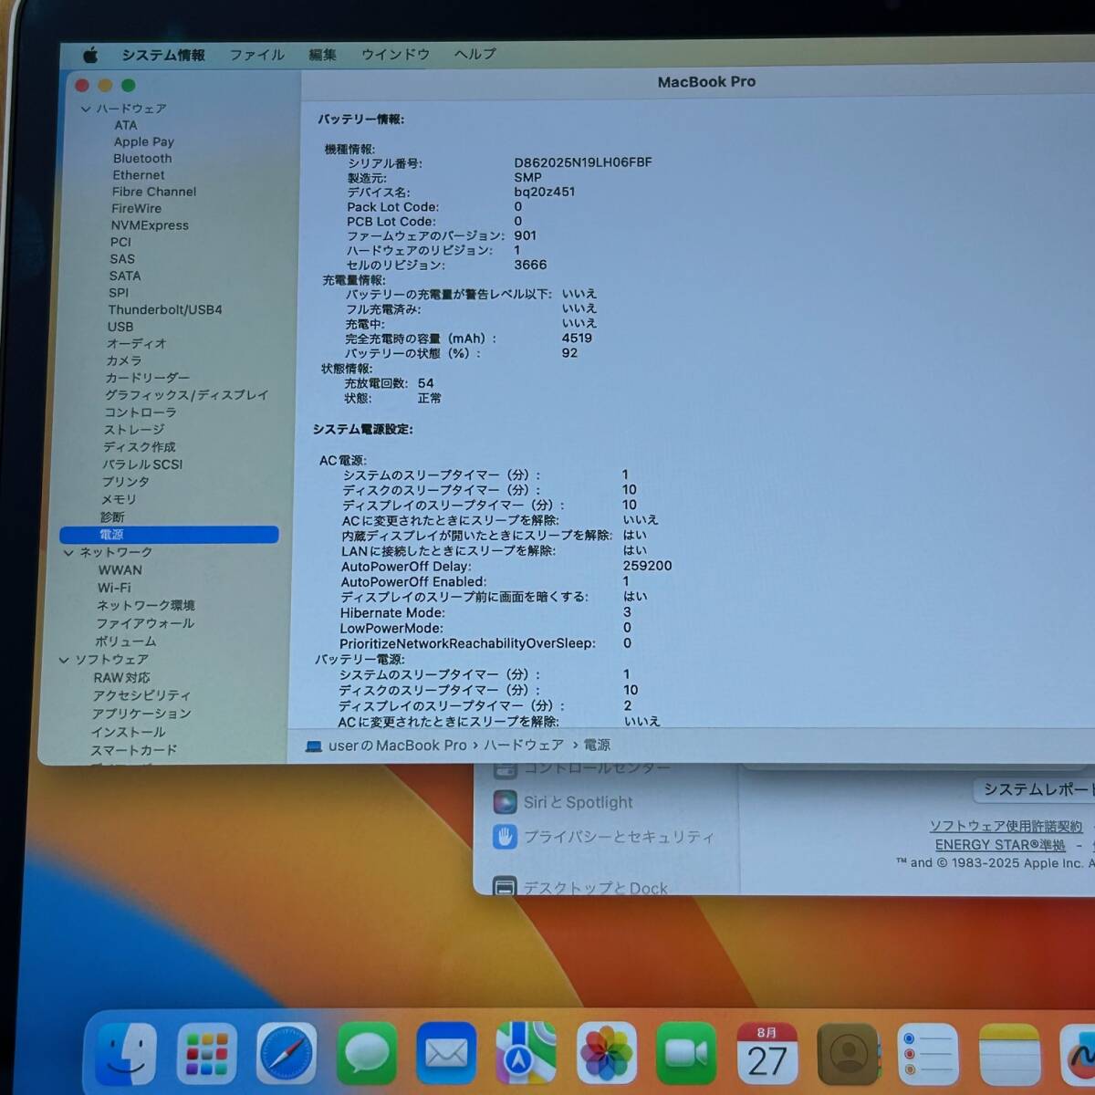Screen dimensions: 1095x1095
Task: Open the ウインドウ menu
Action: (395, 55)
